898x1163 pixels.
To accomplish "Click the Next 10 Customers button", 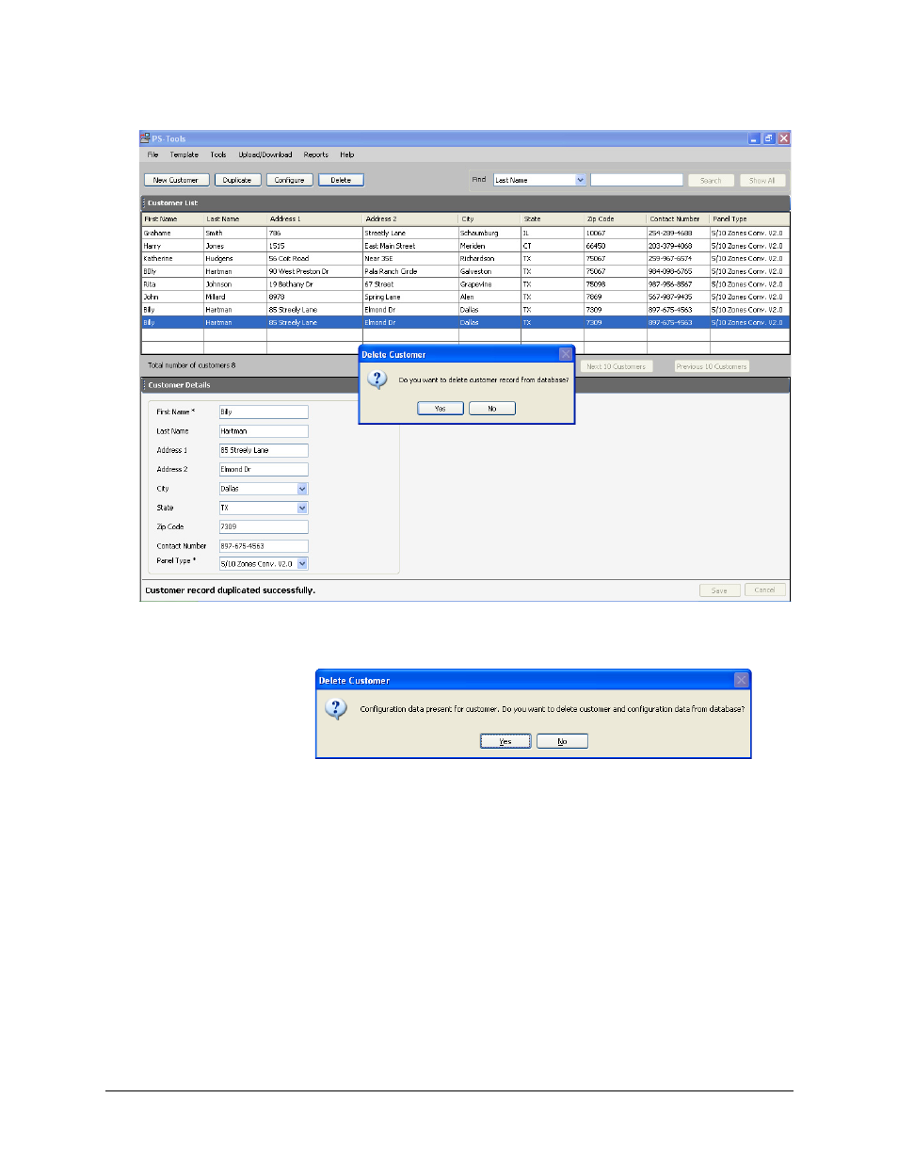I will pos(617,366).
